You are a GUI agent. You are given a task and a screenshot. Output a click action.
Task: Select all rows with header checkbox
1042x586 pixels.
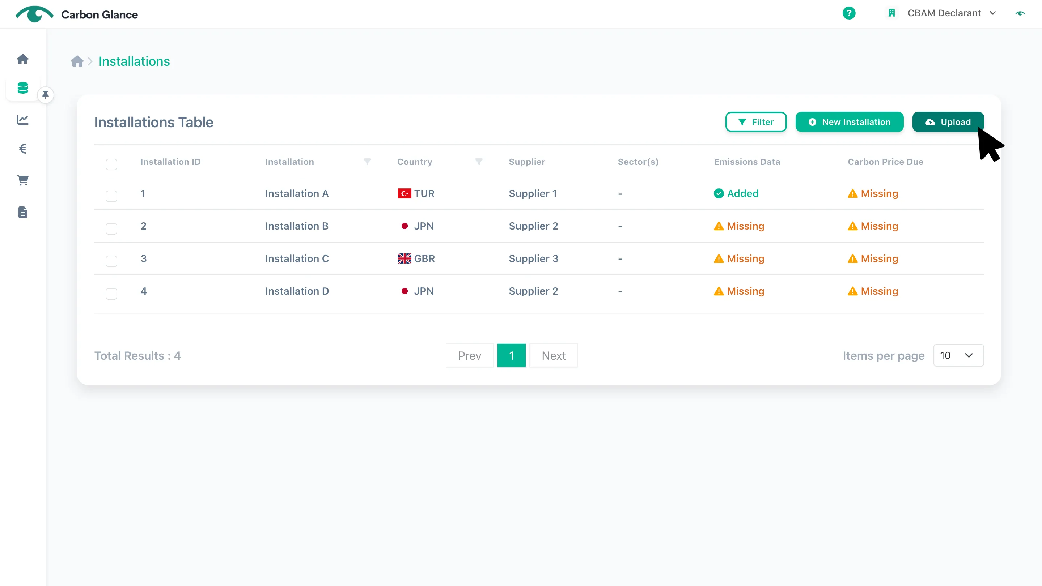click(111, 164)
